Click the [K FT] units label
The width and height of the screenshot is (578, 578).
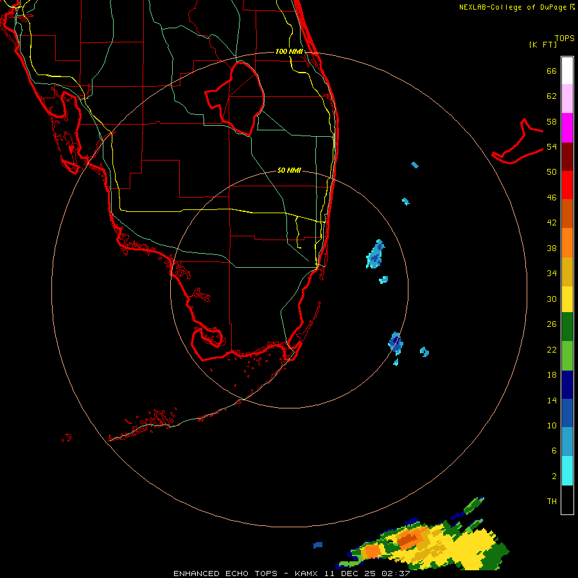(x=543, y=44)
